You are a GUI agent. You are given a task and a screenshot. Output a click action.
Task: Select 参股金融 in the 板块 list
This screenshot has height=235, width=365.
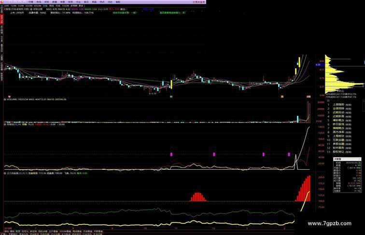click(x=338, y=144)
